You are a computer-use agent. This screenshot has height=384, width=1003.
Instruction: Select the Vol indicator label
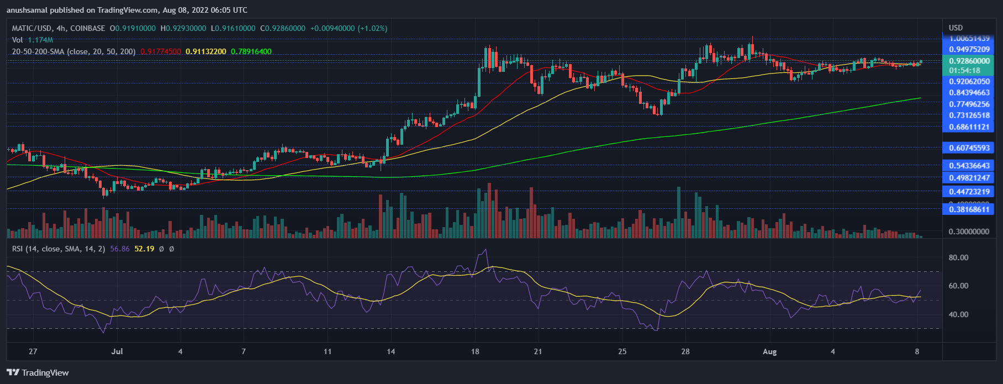tap(18, 40)
